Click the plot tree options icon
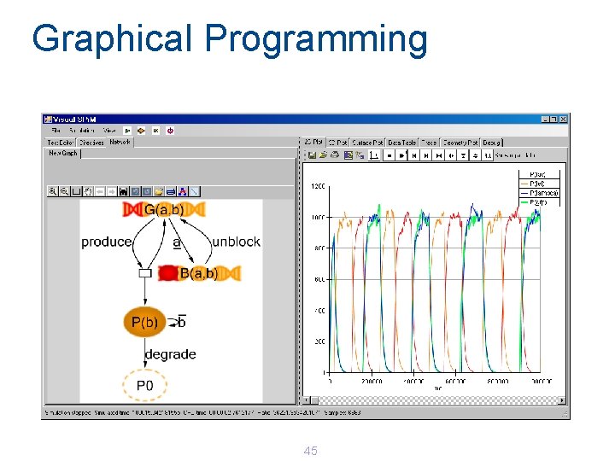 (360, 155)
